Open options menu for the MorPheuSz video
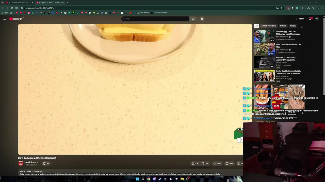 pos(304,58)
